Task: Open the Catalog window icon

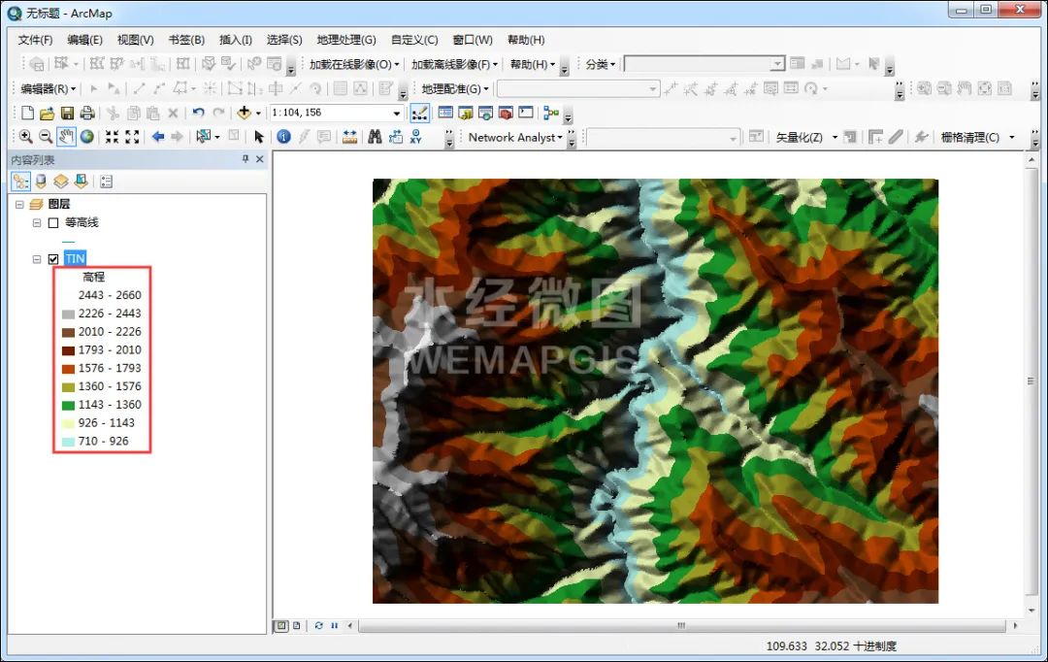Action: 466,113
